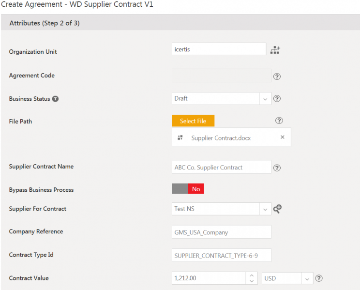This screenshot has width=360, height=290.
Task: Click the Agreement Code field
Action: coord(221,76)
